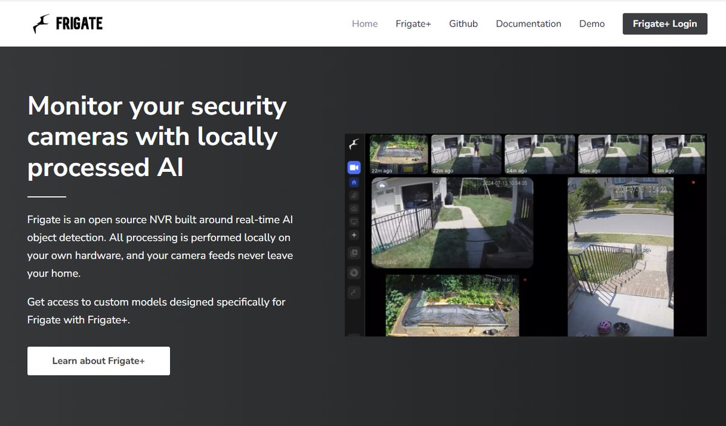Open the Demo nav item
The image size is (726, 426).
(x=592, y=24)
